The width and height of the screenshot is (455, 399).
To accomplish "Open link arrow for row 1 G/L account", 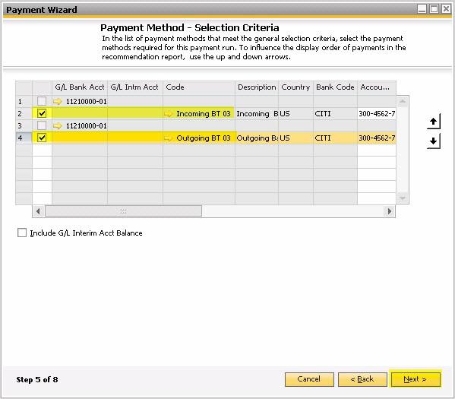I will (58, 101).
